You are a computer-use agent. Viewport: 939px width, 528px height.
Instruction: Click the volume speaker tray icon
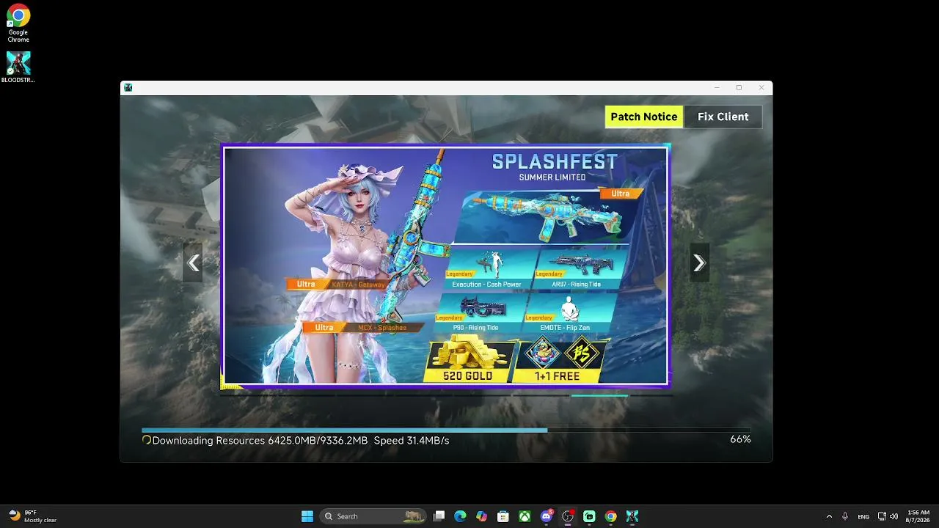(x=895, y=516)
